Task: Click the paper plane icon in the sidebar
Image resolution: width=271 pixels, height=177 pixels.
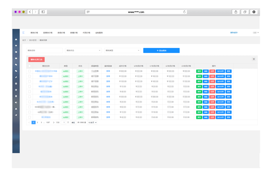Action: click(x=16, y=115)
